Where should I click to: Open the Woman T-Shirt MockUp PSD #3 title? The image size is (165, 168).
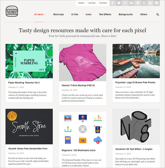[78, 85]
